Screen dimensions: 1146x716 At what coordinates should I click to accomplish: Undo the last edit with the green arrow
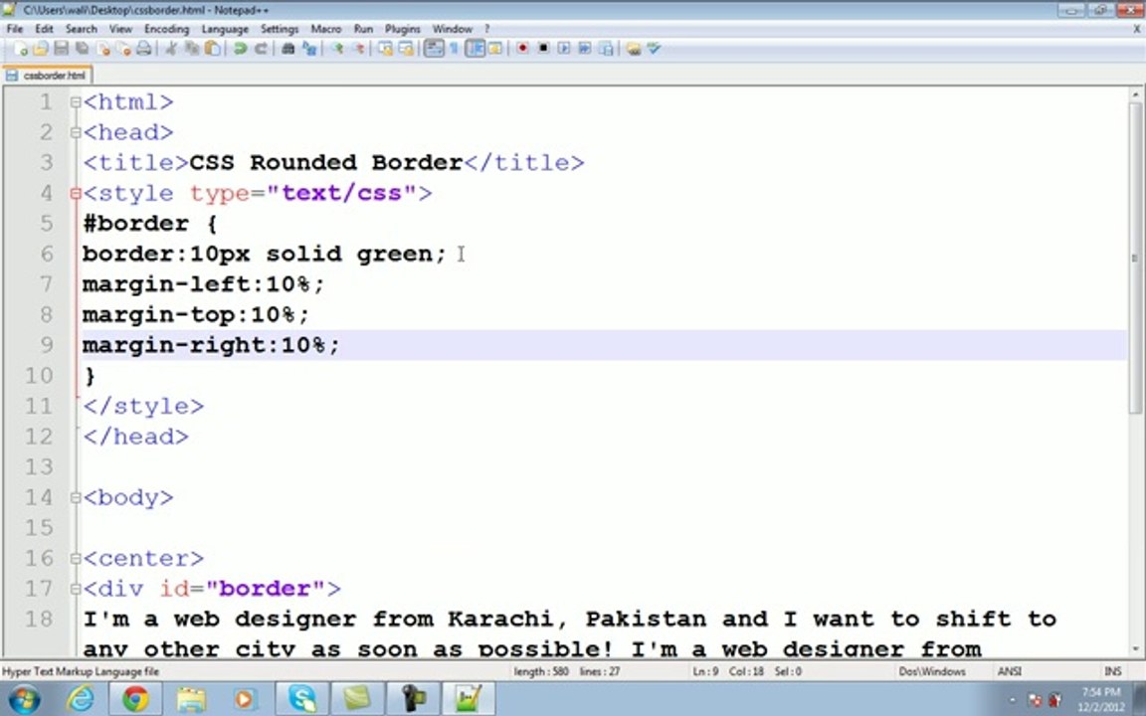click(240, 49)
